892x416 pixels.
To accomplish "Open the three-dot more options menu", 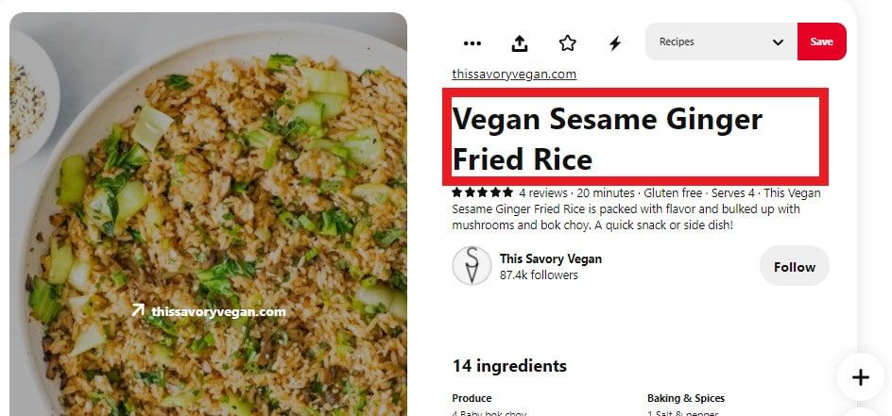I will (x=472, y=43).
